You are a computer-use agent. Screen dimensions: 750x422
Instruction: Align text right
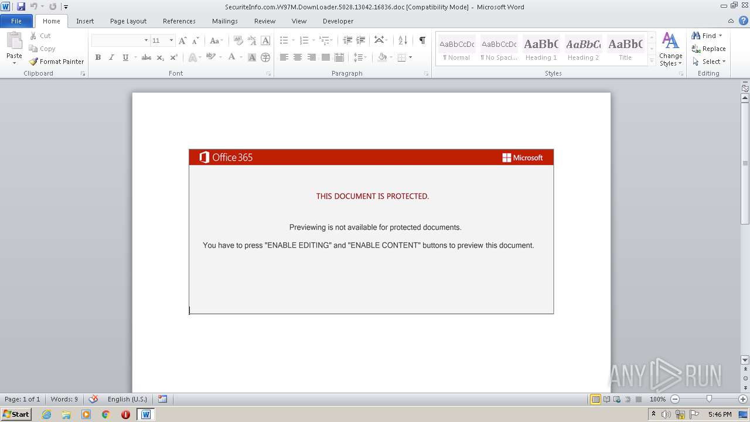[312, 57]
